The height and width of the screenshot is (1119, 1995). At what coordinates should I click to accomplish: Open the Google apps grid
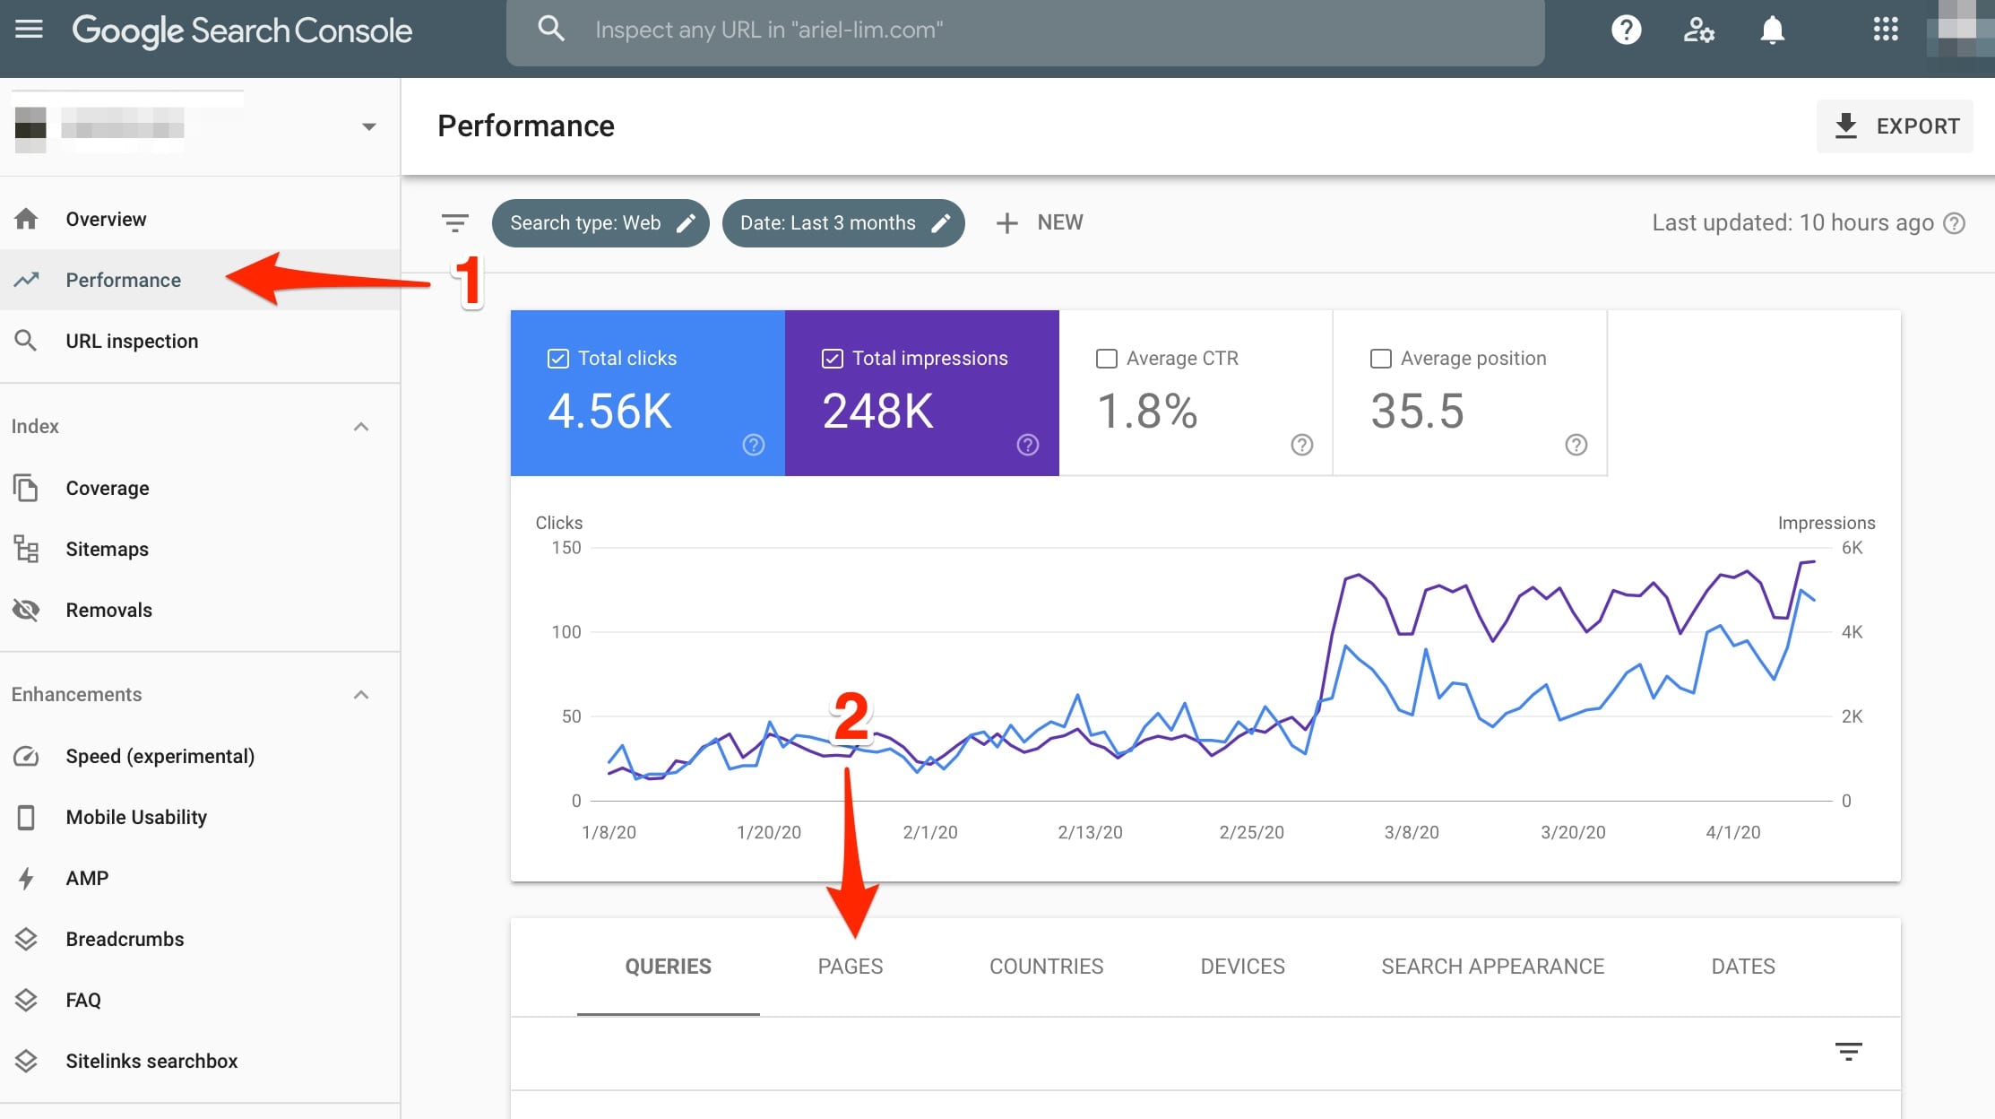point(1886,30)
